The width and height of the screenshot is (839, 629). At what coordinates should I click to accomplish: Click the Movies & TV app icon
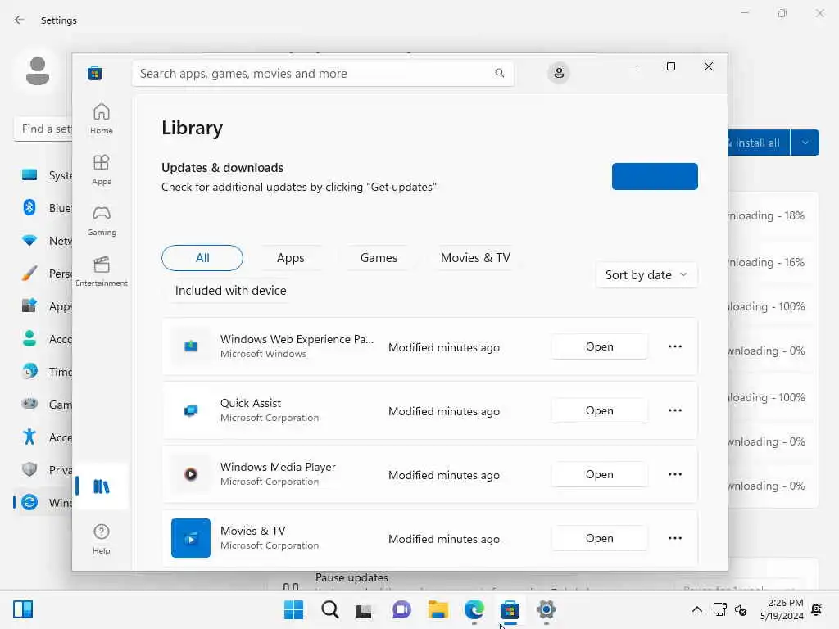(x=190, y=538)
